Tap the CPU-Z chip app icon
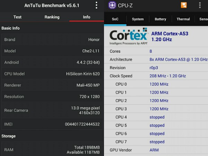This screenshot has height=156, width=208. pyautogui.click(x=112, y=5)
